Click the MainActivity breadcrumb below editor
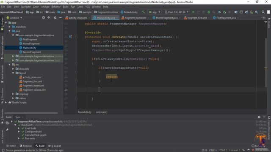The width and height of the screenshot is (271, 152). coord(85,112)
